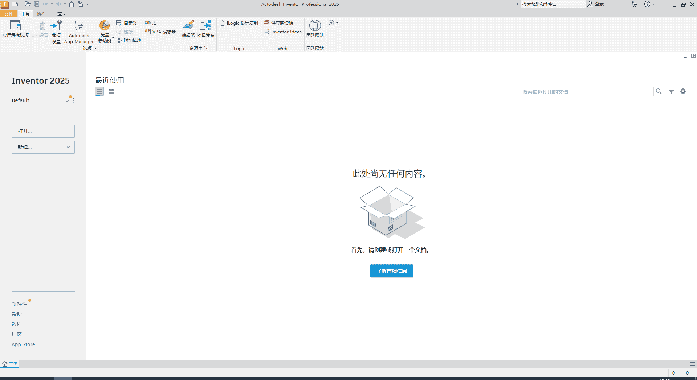Open the App Store link in sidebar
Image resolution: width=697 pixels, height=380 pixels.
23,344
